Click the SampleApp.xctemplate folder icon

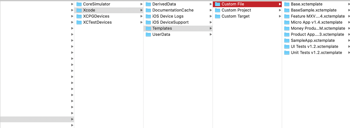pos(287,40)
